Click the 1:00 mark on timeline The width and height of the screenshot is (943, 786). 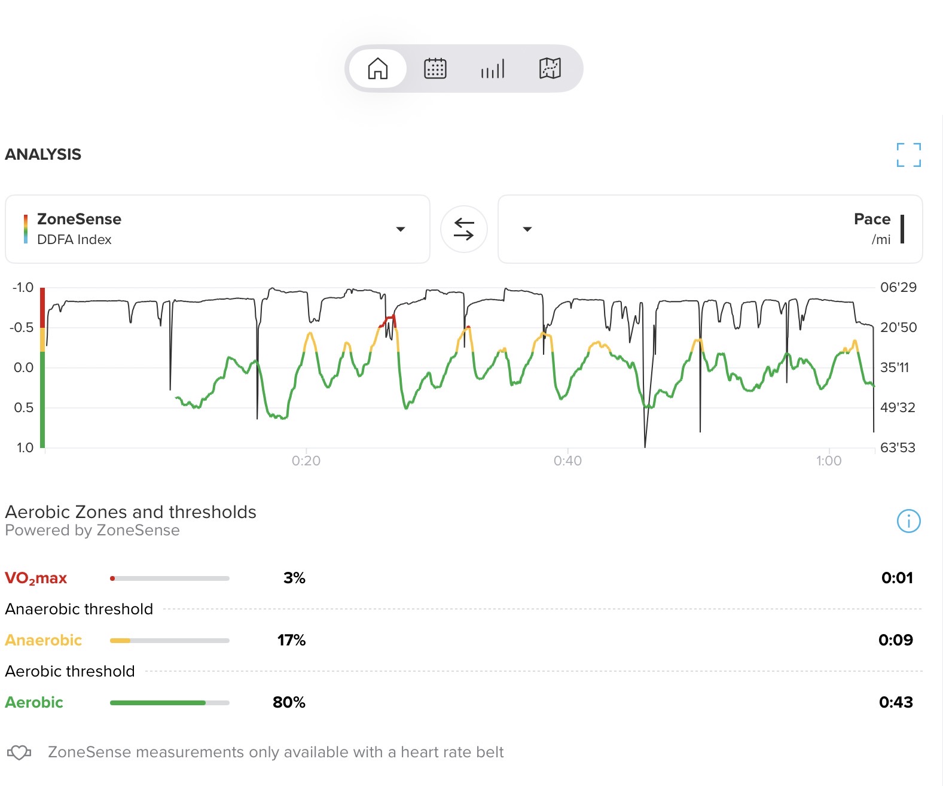point(828,461)
